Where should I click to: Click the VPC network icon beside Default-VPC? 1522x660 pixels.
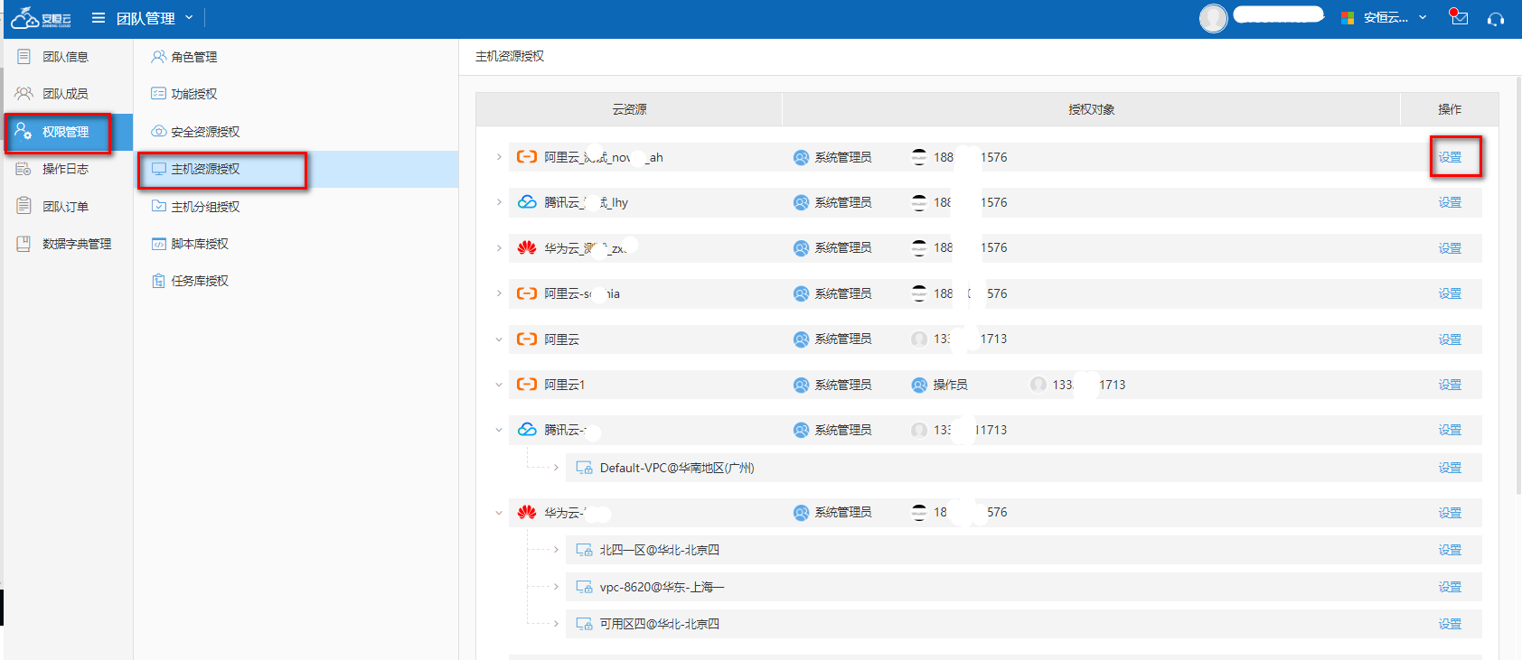click(x=585, y=468)
